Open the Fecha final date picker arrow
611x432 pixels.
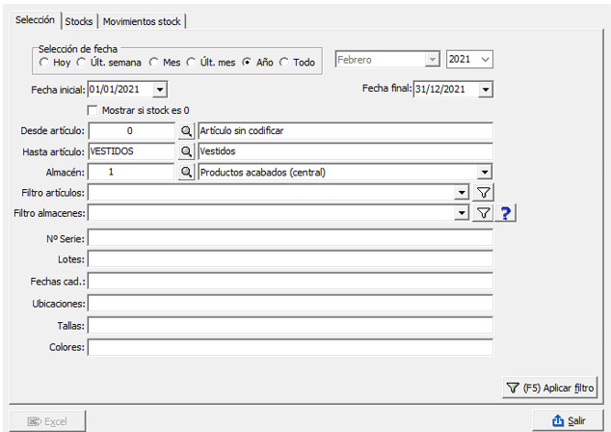click(486, 90)
